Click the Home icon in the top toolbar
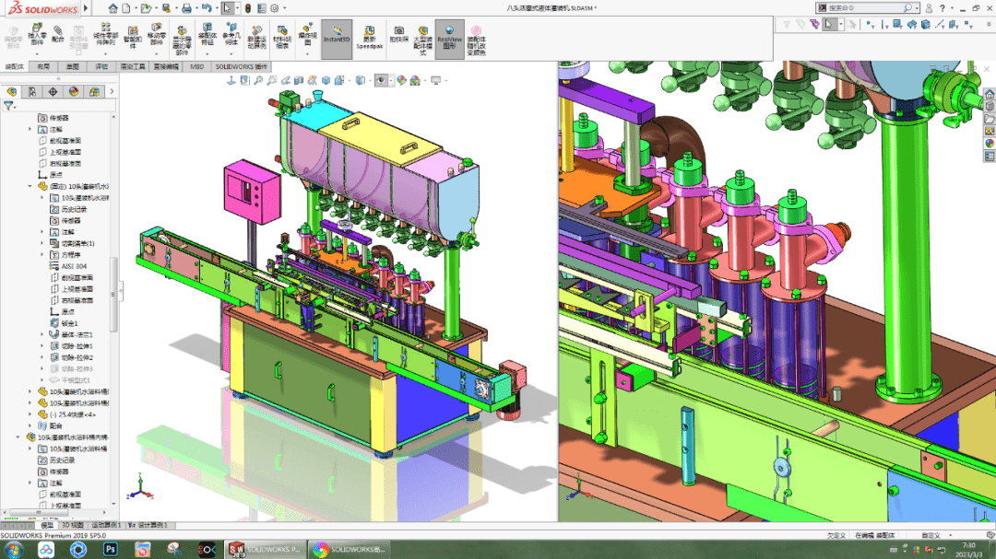 113,8
